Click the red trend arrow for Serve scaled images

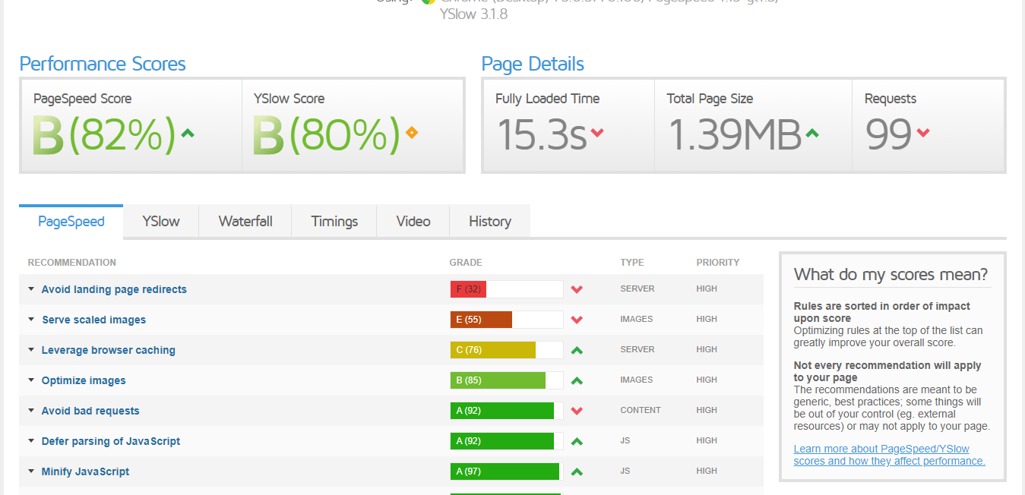(x=577, y=320)
